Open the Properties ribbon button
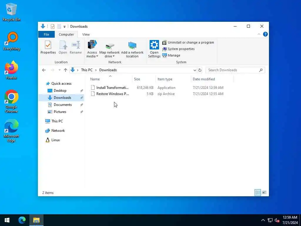 pos(48,47)
